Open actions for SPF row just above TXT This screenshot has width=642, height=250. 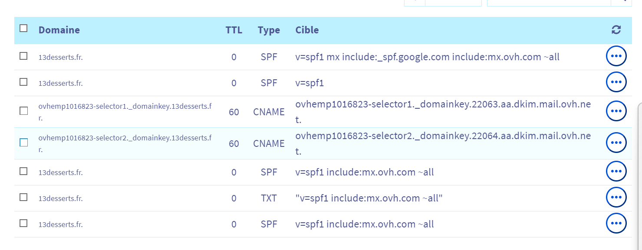616,172
